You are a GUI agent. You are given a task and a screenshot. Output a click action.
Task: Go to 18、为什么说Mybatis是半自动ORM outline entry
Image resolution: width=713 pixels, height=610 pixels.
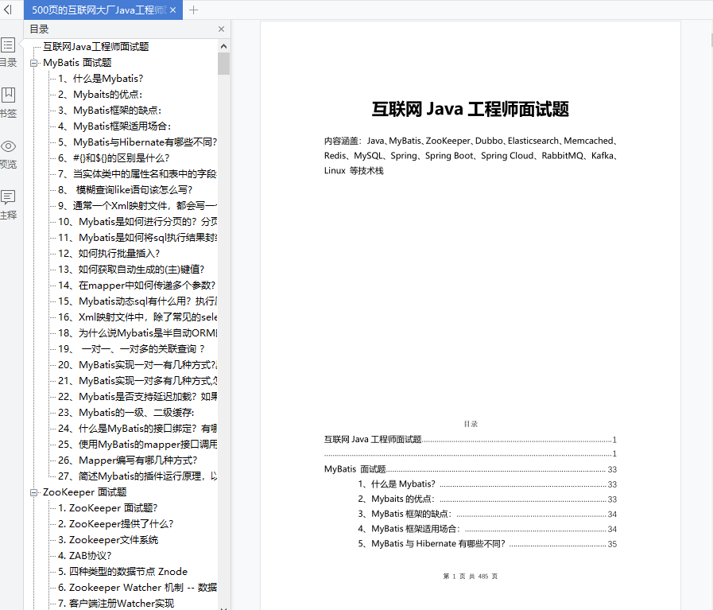pos(138,333)
